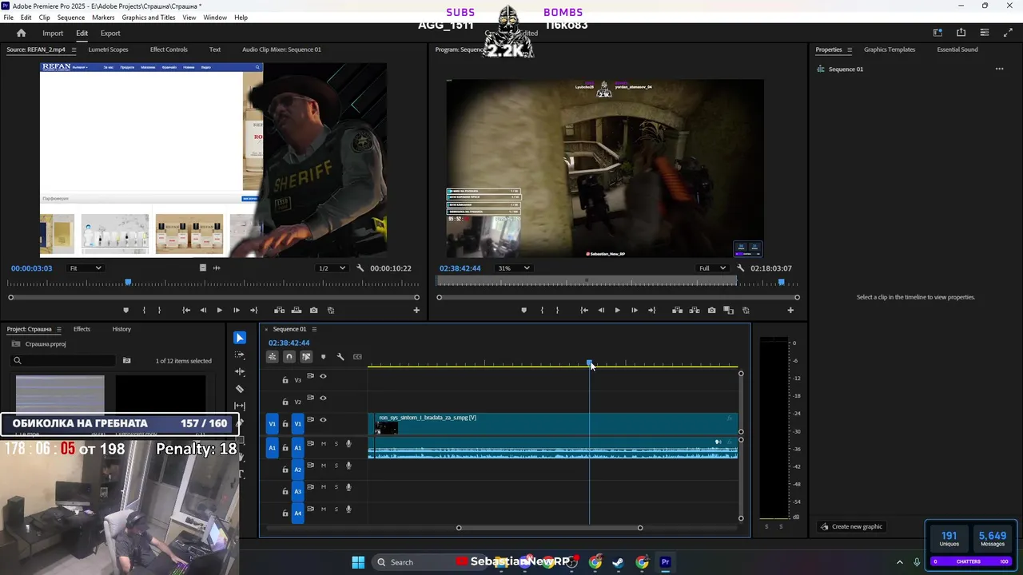Mark In point in Source monitor
1023x575 pixels.
pos(144,310)
